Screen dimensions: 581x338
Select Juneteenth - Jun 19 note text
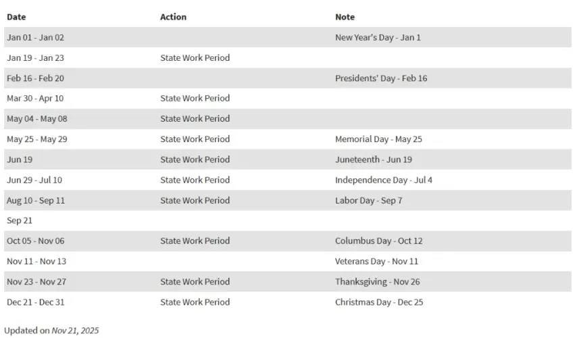click(374, 160)
